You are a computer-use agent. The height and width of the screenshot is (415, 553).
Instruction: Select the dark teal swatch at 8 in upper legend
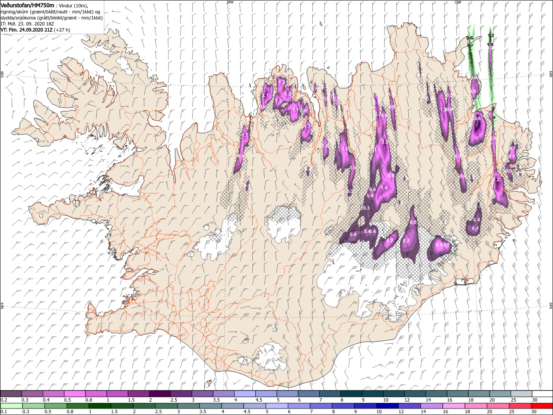351,394
